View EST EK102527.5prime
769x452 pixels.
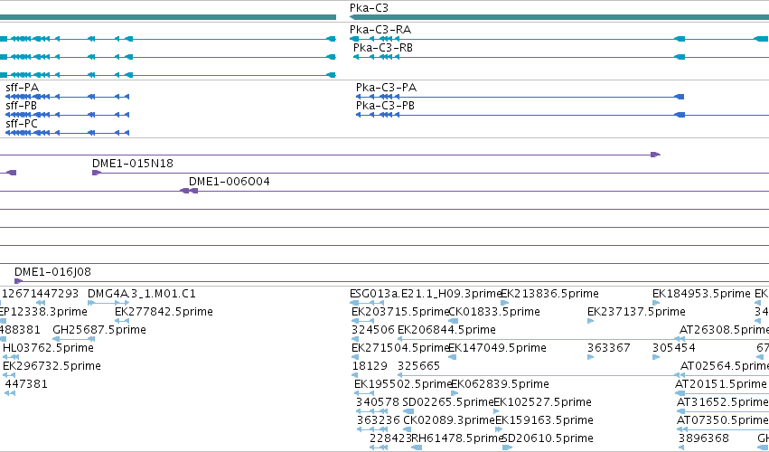pyautogui.click(x=542, y=402)
